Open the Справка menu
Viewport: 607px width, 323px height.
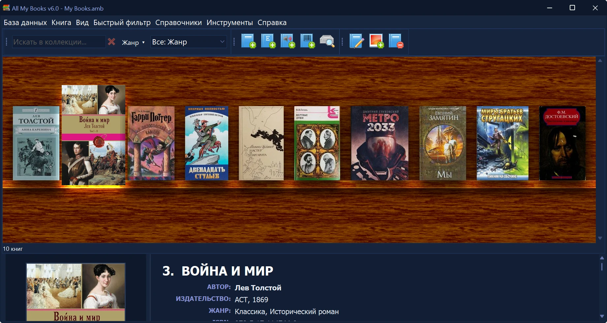272,22
